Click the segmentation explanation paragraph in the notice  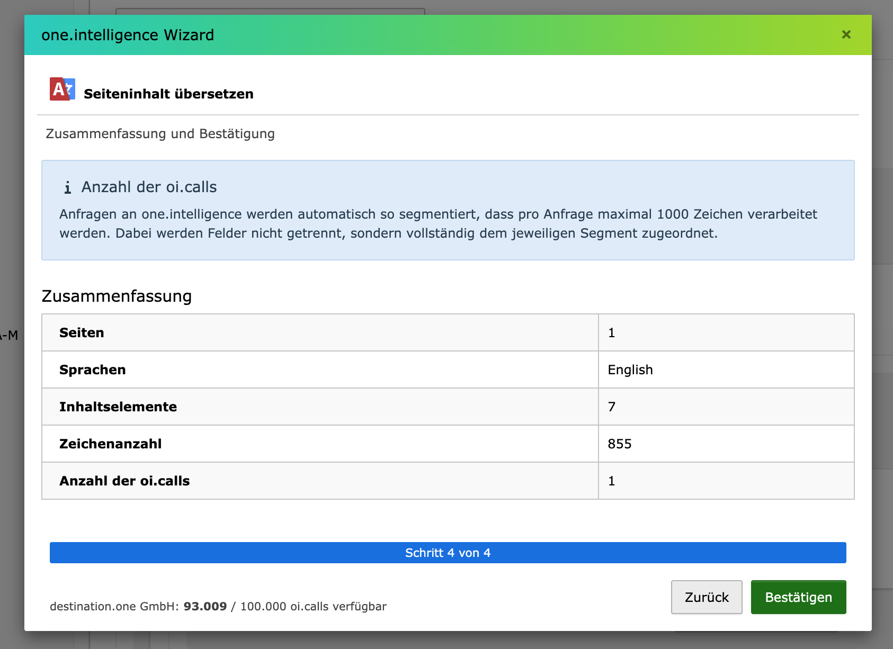[x=438, y=223]
